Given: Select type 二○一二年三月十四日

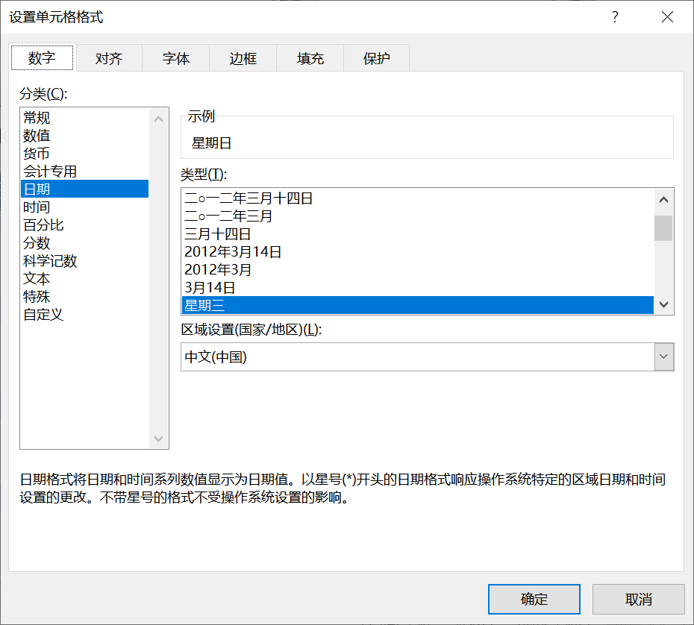Looking at the screenshot, I should tap(418, 198).
